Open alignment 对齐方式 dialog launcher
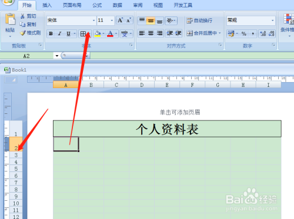 coord(220,45)
